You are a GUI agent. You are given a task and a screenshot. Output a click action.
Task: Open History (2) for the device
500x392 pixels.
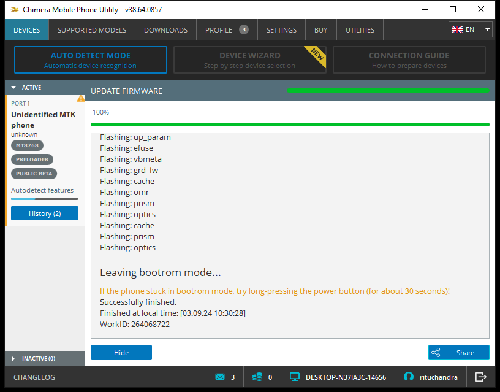[45, 213]
